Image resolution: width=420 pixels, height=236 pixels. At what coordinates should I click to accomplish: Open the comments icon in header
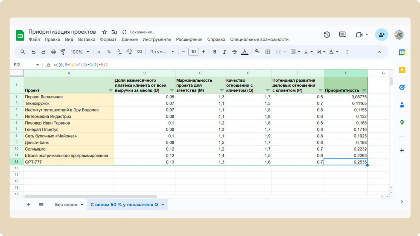tap(342, 35)
